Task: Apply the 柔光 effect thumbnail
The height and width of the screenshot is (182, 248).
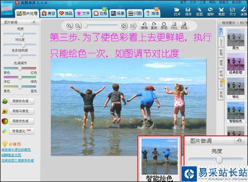Action: click(x=236, y=40)
